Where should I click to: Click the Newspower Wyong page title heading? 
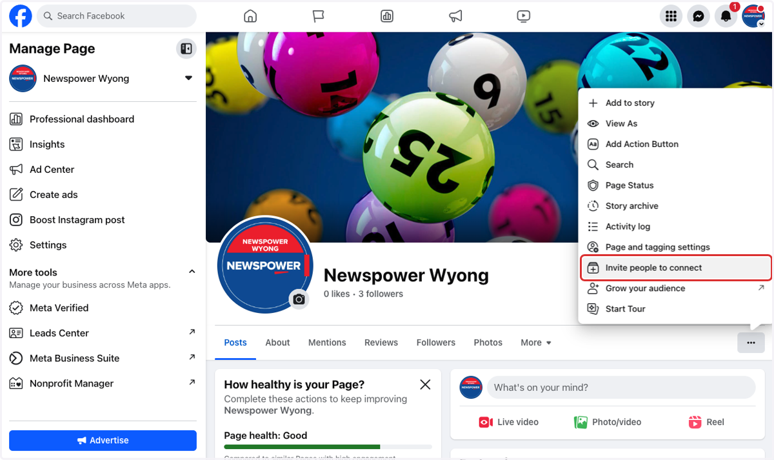click(406, 275)
